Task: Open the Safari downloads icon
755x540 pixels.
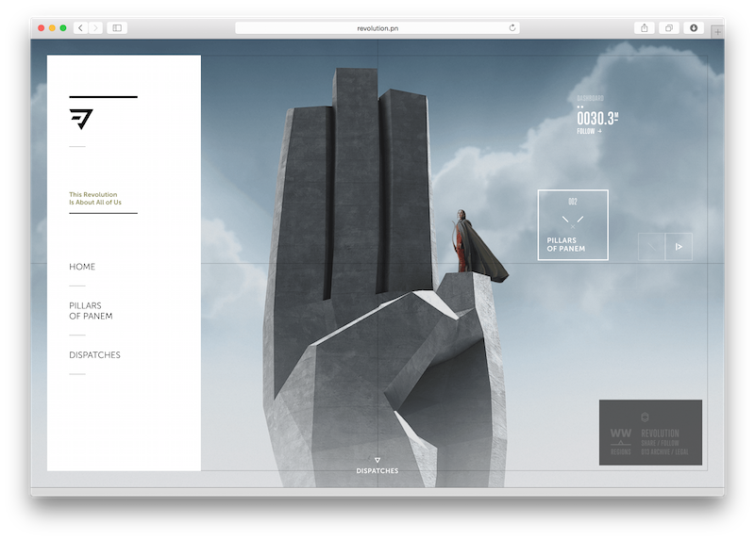Action: (x=694, y=28)
